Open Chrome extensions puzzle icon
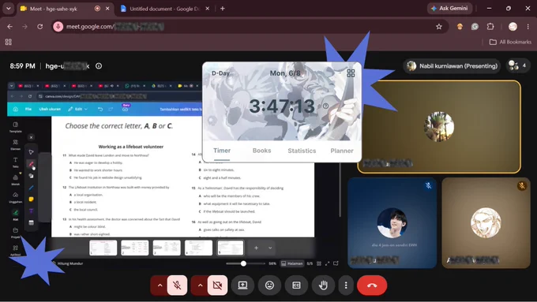Screen dimensions: 537x302 tap(490, 27)
